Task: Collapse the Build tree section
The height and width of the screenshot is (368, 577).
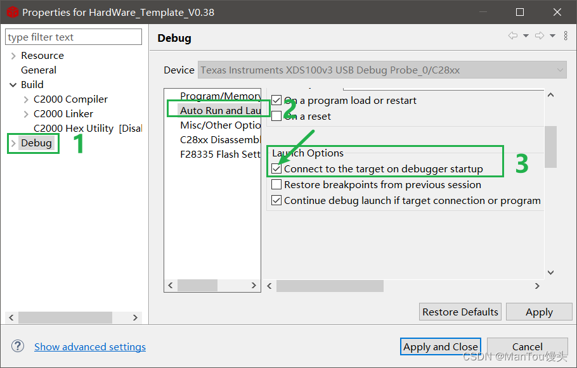Action: point(13,84)
